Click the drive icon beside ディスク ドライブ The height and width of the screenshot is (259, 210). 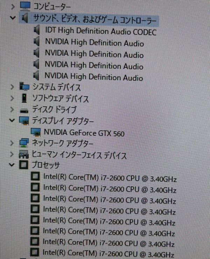[x=24, y=111]
